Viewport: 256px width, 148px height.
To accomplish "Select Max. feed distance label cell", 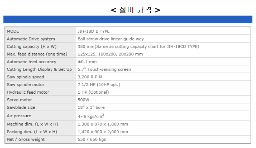I will tap(41, 54).
